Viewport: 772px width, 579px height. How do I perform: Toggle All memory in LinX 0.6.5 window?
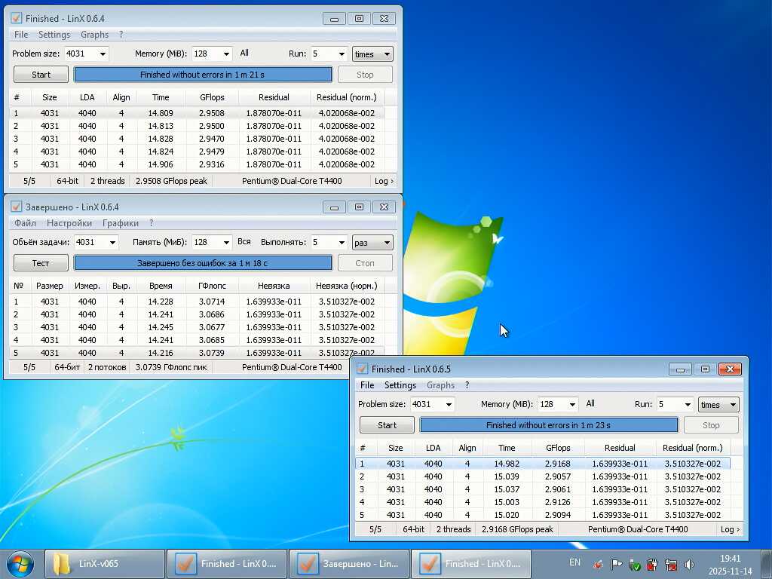tap(590, 403)
